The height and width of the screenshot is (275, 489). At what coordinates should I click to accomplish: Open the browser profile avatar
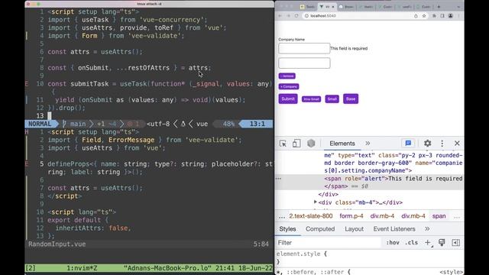[450, 15]
